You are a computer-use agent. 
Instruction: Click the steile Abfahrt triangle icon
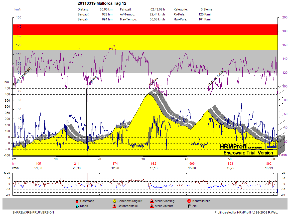pyautogui.click(x=152, y=206)
